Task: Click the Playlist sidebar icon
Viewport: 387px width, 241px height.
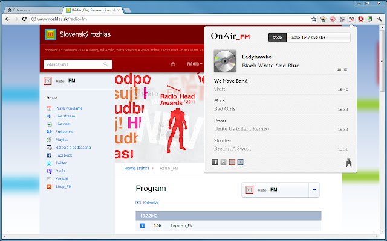Action: [49, 140]
